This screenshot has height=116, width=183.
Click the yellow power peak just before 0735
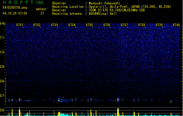point(91,113)
